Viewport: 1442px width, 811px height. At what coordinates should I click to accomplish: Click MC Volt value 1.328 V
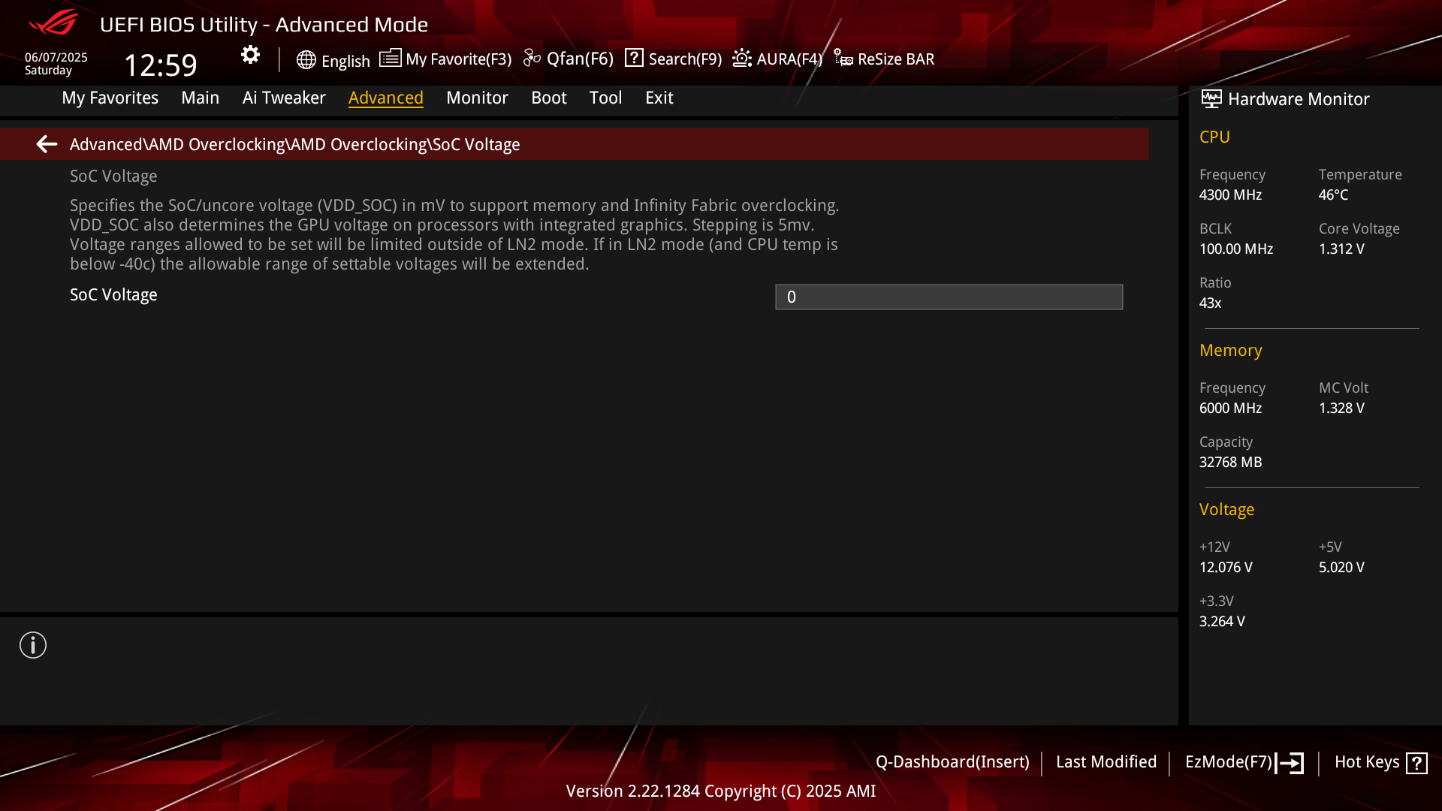click(x=1341, y=409)
